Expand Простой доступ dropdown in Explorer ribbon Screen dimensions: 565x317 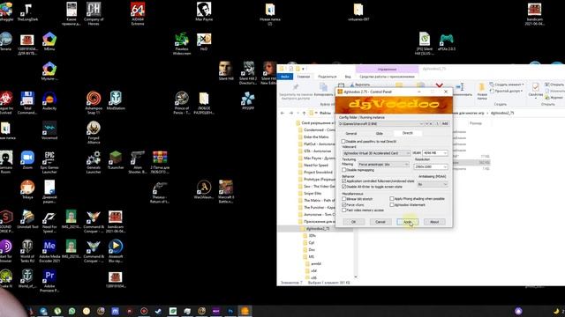[506, 91]
